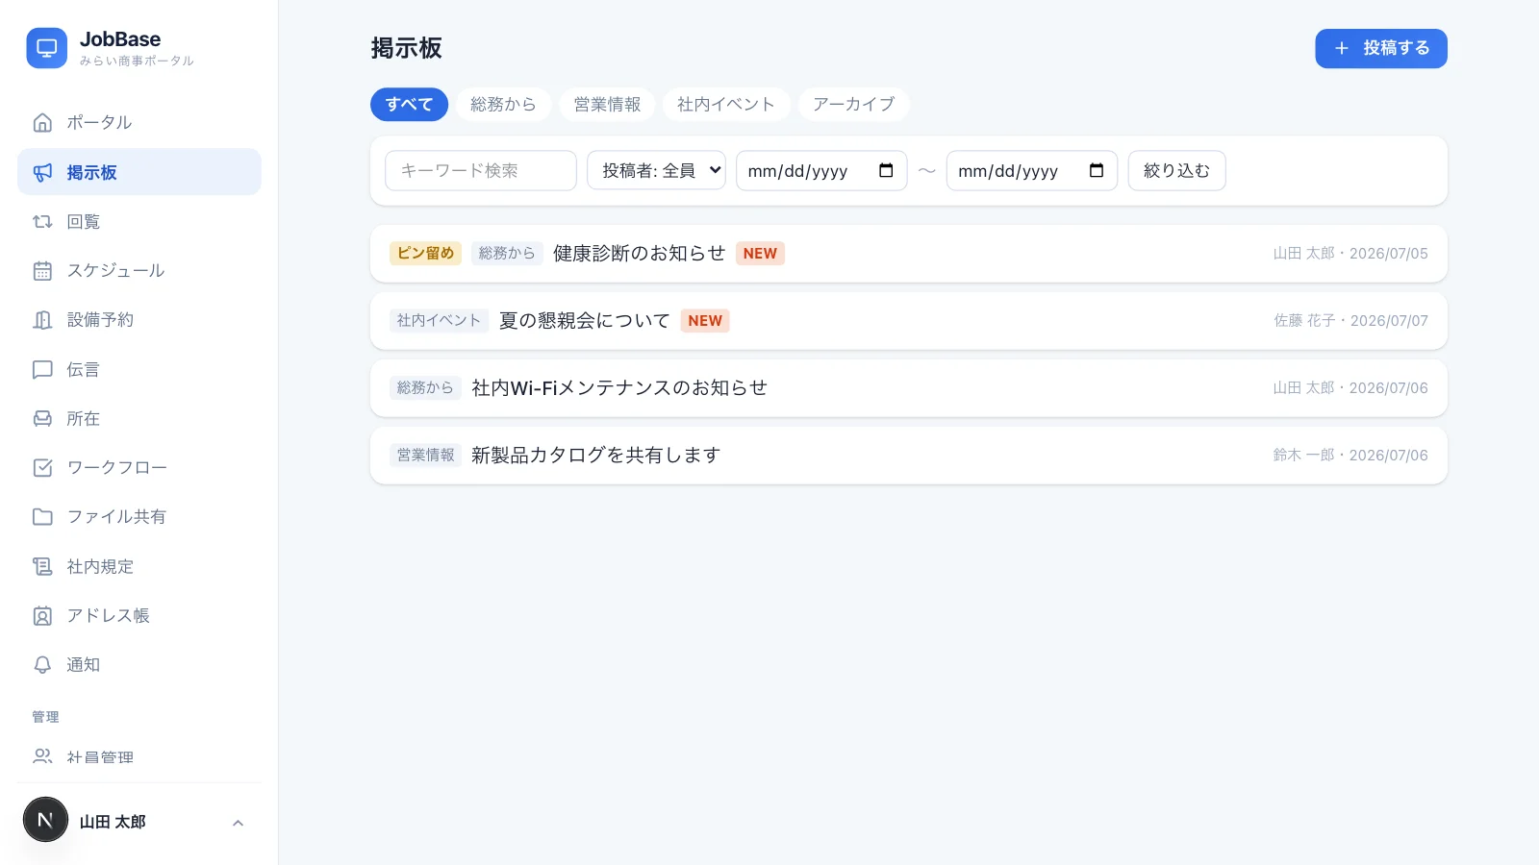Click the 投稿する button
Viewport: 1539px width, 865px height.
point(1381,48)
